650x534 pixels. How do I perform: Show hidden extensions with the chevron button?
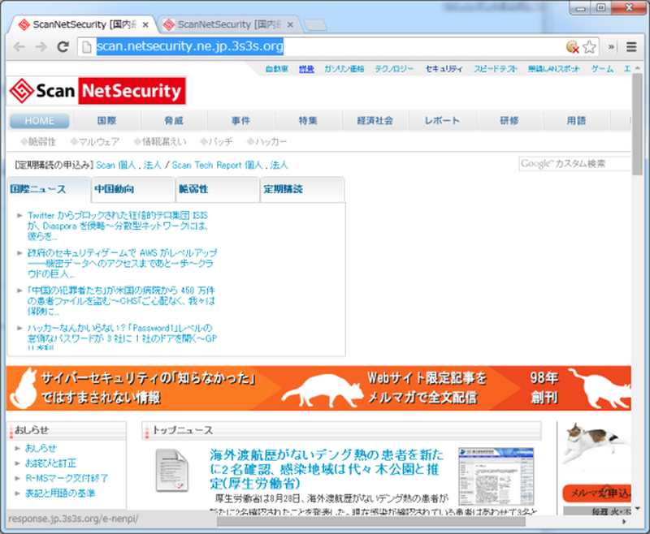[612, 47]
